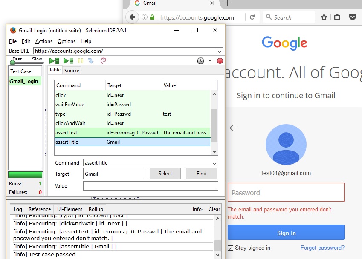
Task: Open the Rollup tab in the bottom pane
Action: click(96, 209)
